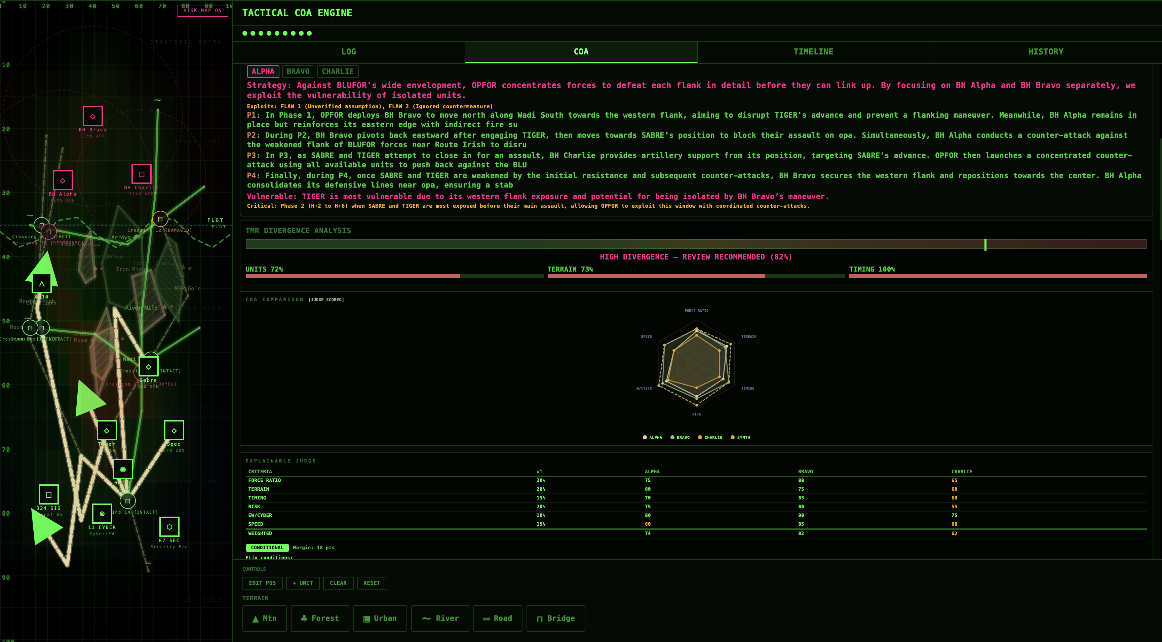Viewport: 1162px width, 642px height.
Task: Select the Spec squadron unit icon
Action: pos(174,431)
